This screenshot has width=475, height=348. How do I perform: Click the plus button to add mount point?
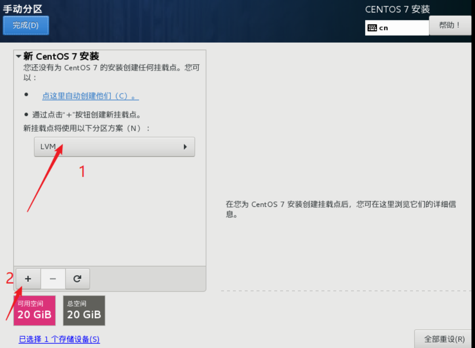coord(28,278)
